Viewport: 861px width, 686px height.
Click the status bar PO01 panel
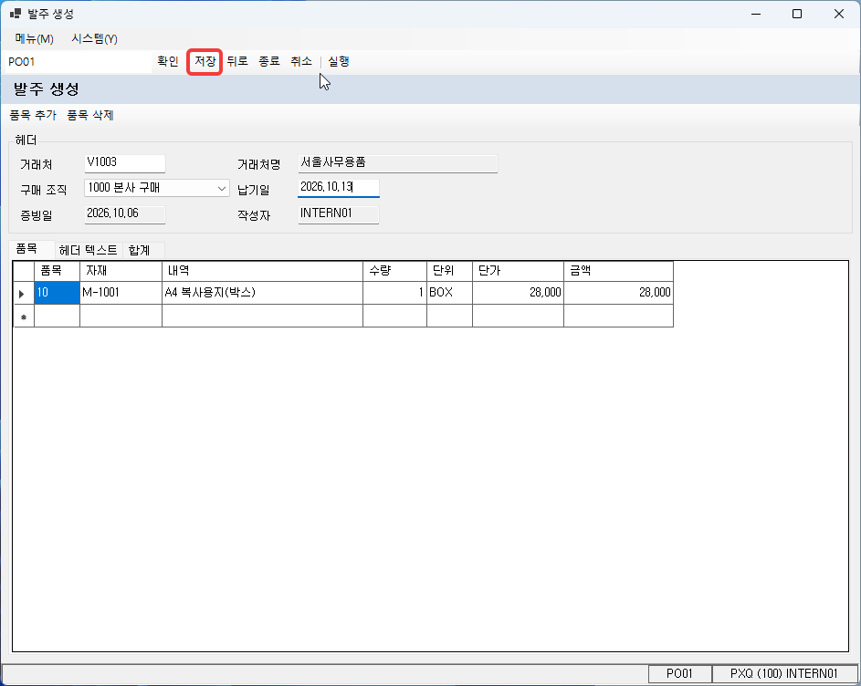point(680,673)
